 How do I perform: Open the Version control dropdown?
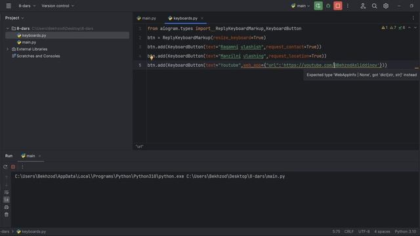[58, 6]
